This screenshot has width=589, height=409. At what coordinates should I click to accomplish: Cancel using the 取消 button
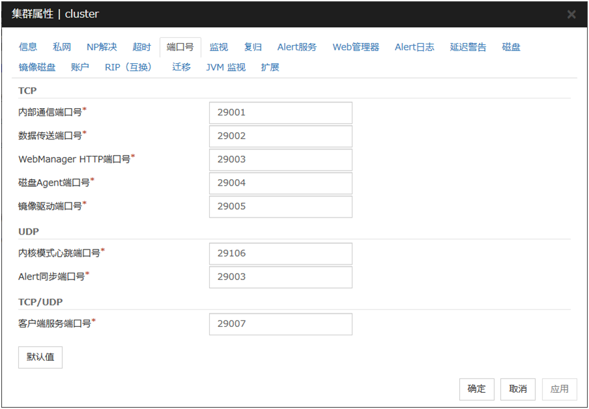[518, 389]
